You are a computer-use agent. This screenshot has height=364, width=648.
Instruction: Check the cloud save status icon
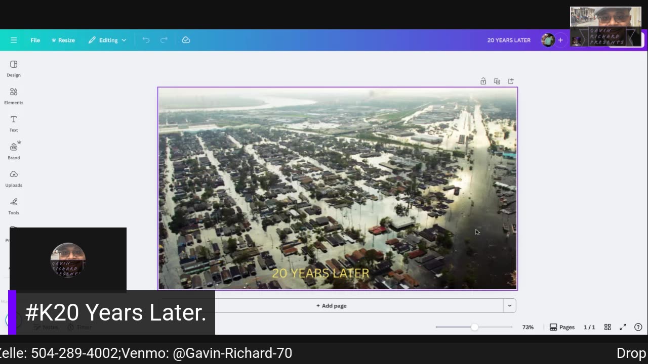pyautogui.click(x=186, y=40)
